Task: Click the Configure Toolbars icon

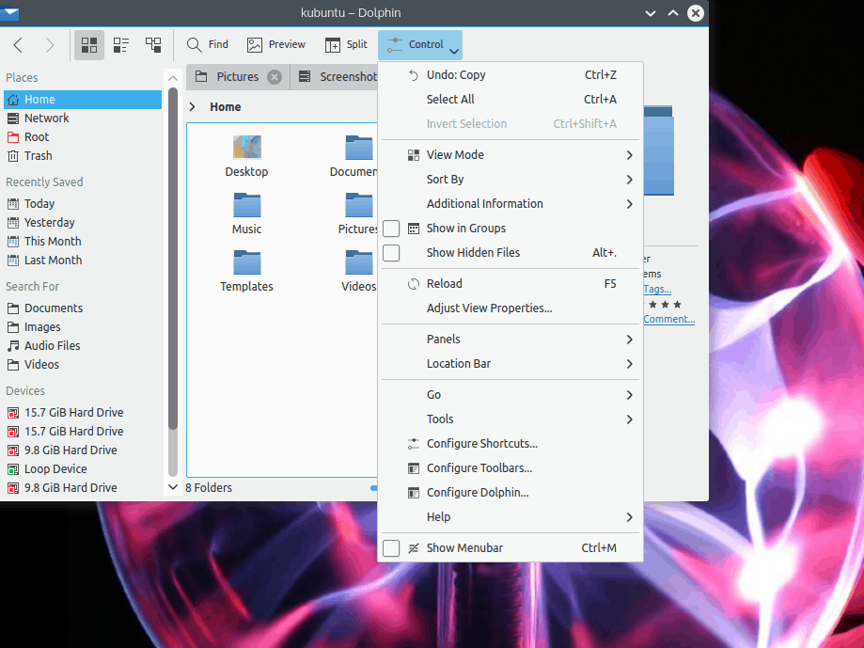Action: [x=414, y=468]
